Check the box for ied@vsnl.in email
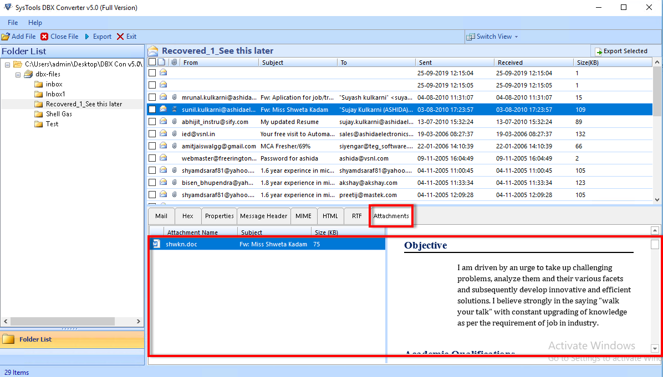Screen dimensions: 663x377 [x=152, y=134]
